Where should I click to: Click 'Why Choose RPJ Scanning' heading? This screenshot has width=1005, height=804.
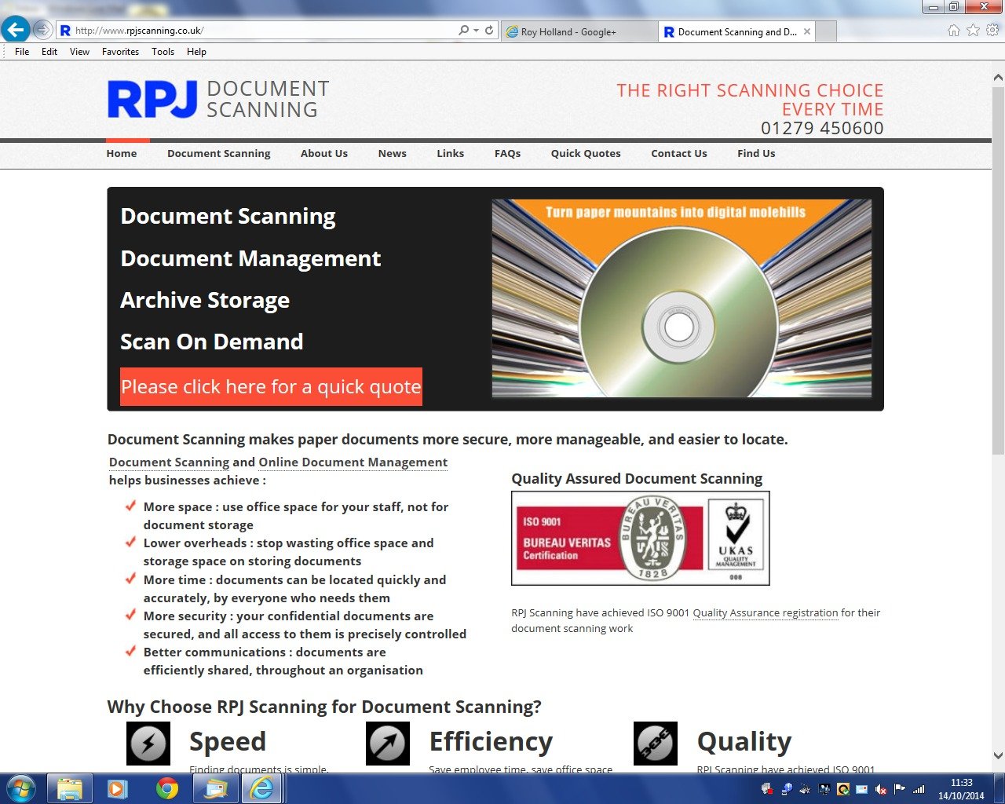click(x=324, y=707)
